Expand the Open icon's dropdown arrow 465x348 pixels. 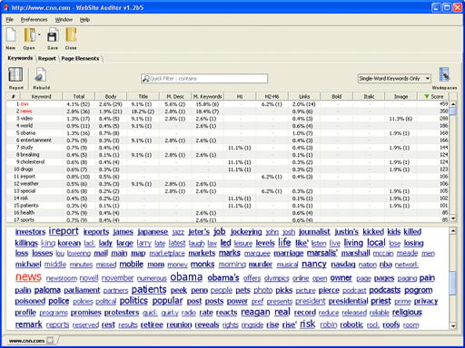[x=39, y=34]
